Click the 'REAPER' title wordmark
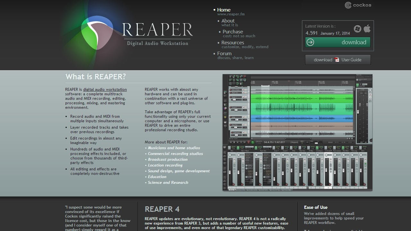This screenshot has height=231, width=411. click(x=157, y=29)
